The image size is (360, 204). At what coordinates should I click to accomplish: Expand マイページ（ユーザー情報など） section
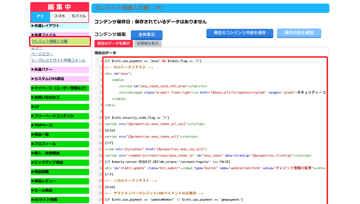(60, 88)
